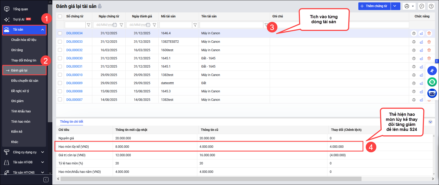This screenshot has height=185, width=439.
Task: Open Tính khấu hao in the sidebar
Action: click(21, 111)
